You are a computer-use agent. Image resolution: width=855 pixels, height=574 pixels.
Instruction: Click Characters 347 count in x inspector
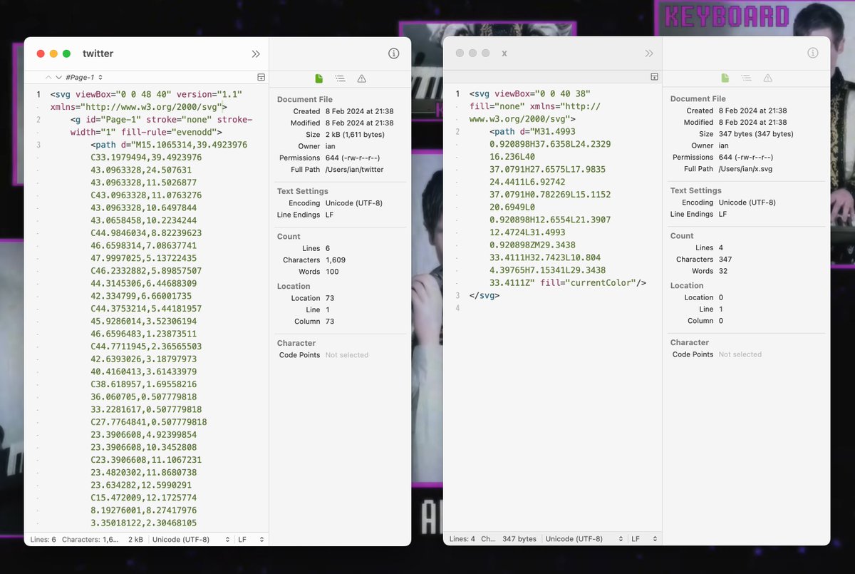[725, 260]
